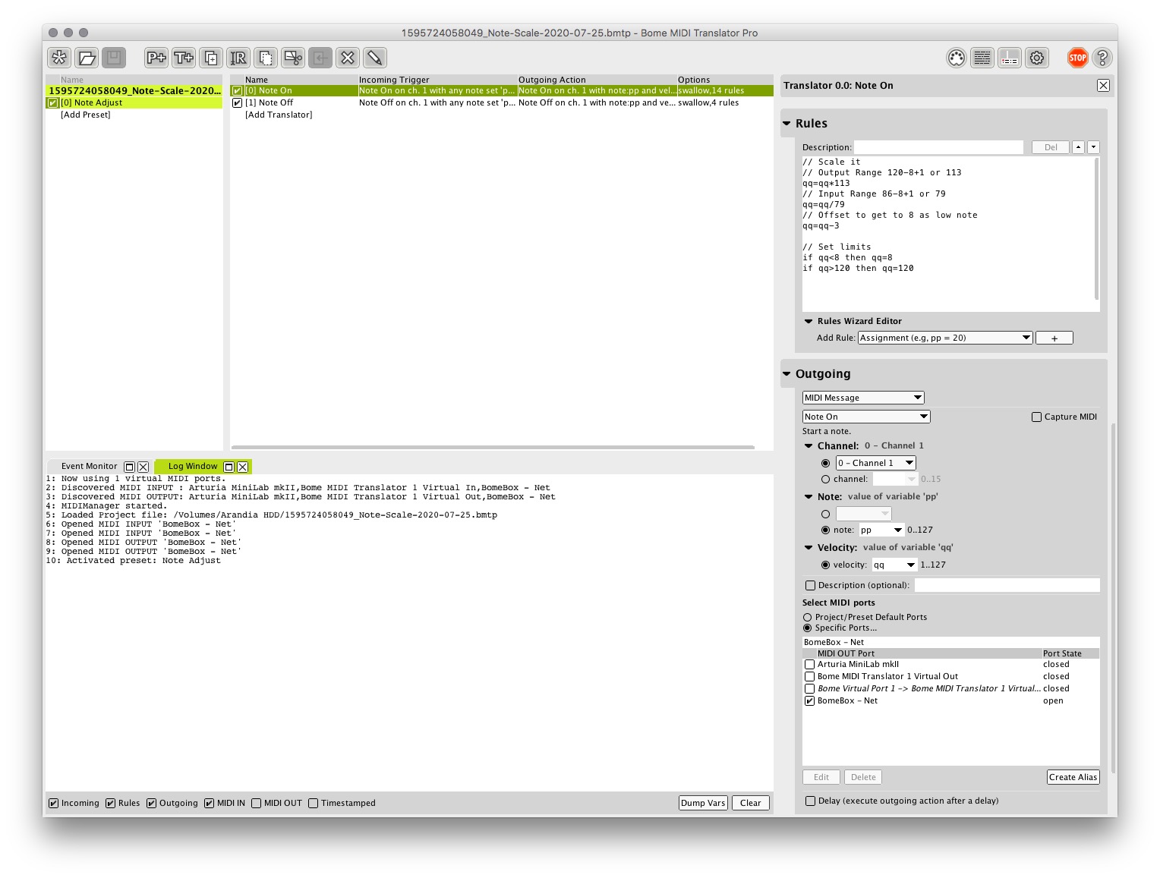Uncheck the BomeBox - Net output port
The height and width of the screenshot is (878, 1160).
[x=809, y=701]
